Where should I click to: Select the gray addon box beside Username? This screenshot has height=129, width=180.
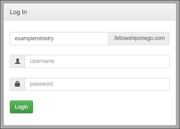(x=17, y=61)
